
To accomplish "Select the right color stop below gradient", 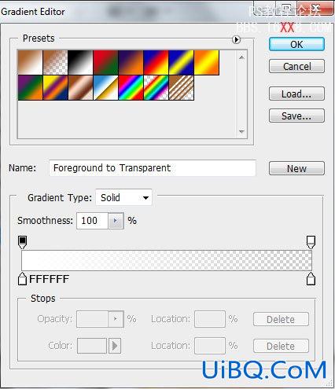I will pyautogui.click(x=311, y=279).
